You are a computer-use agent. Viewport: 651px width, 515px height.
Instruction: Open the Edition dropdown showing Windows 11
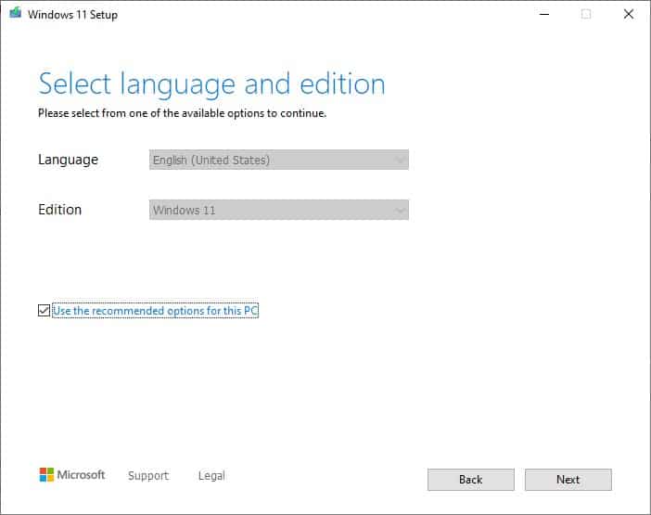click(x=278, y=210)
